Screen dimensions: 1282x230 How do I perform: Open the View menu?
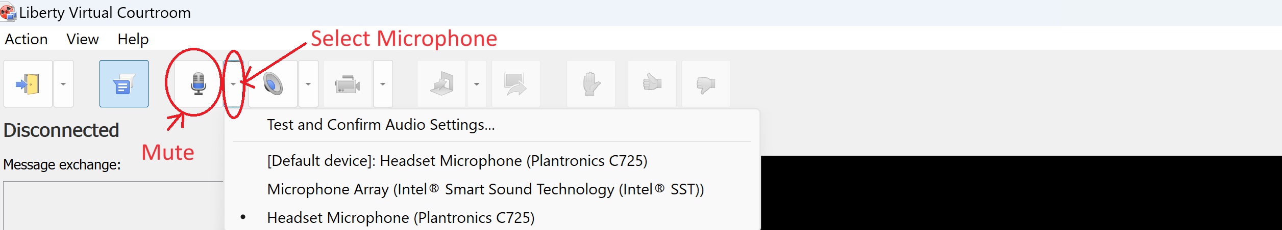click(83, 39)
